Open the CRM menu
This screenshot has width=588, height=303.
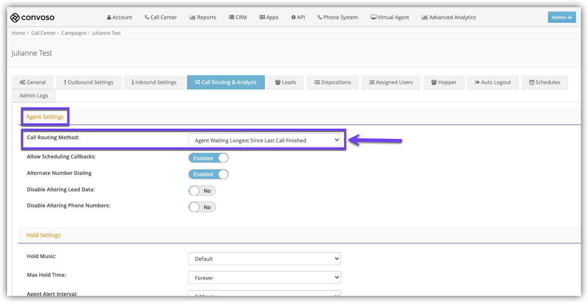coord(238,17)
